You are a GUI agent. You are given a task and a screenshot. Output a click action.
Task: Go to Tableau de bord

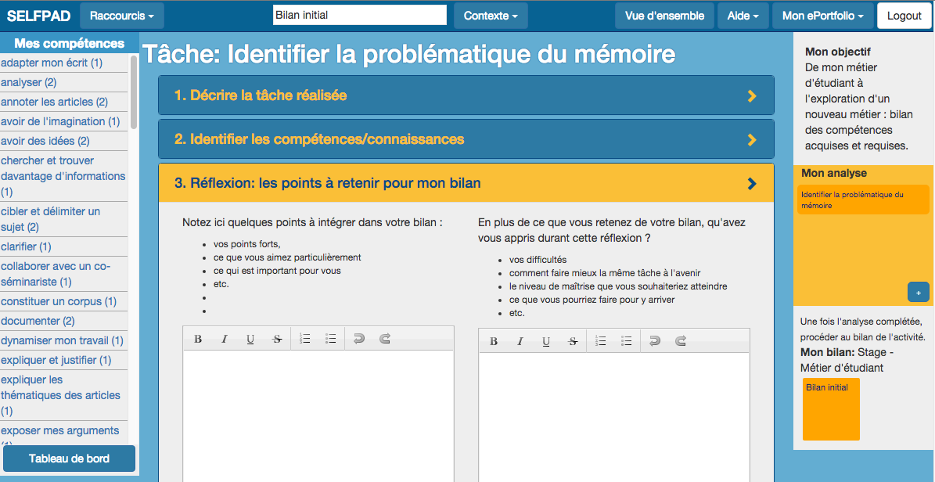(69, 459)
